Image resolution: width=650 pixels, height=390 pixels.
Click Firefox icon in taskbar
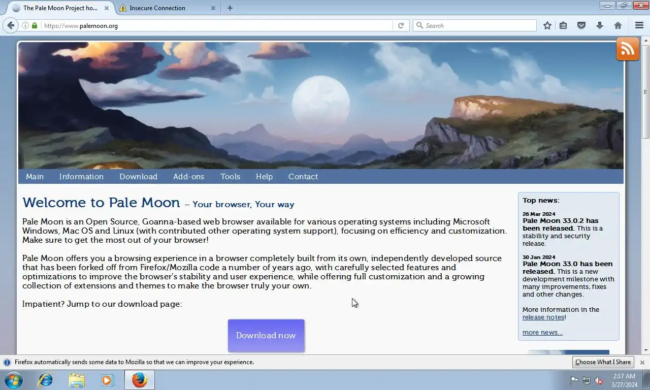[x=140, y=380]
